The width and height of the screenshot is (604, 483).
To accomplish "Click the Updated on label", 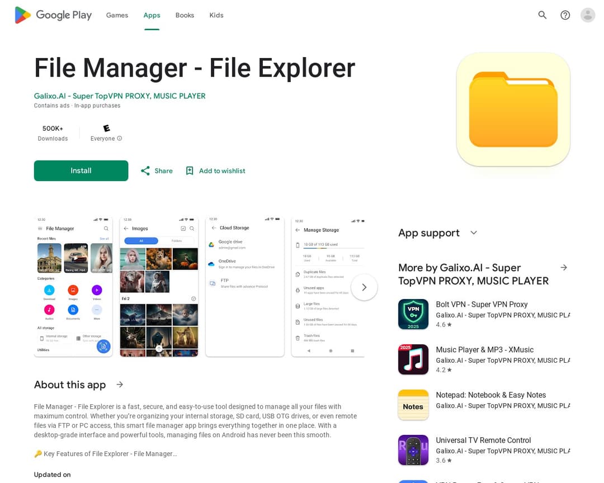I will pos(53,475).
